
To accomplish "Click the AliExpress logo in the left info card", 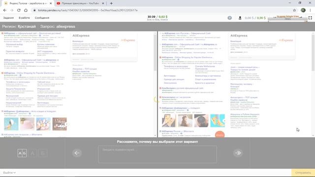I will point(128,40).
